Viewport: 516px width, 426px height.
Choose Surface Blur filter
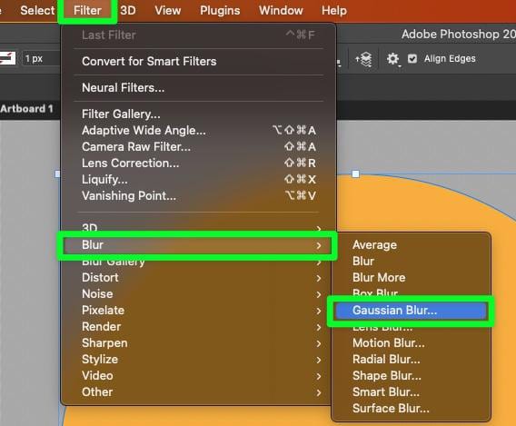pyautogui.click(x=411, y=409)
